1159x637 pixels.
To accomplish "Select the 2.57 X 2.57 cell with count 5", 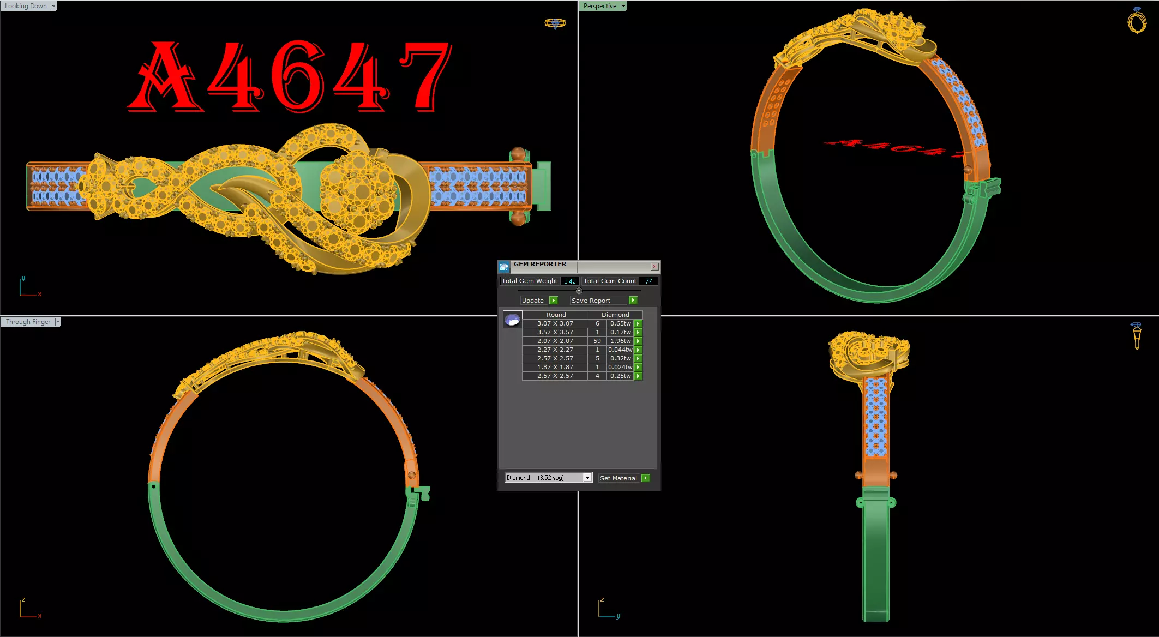I will (555, 358).
